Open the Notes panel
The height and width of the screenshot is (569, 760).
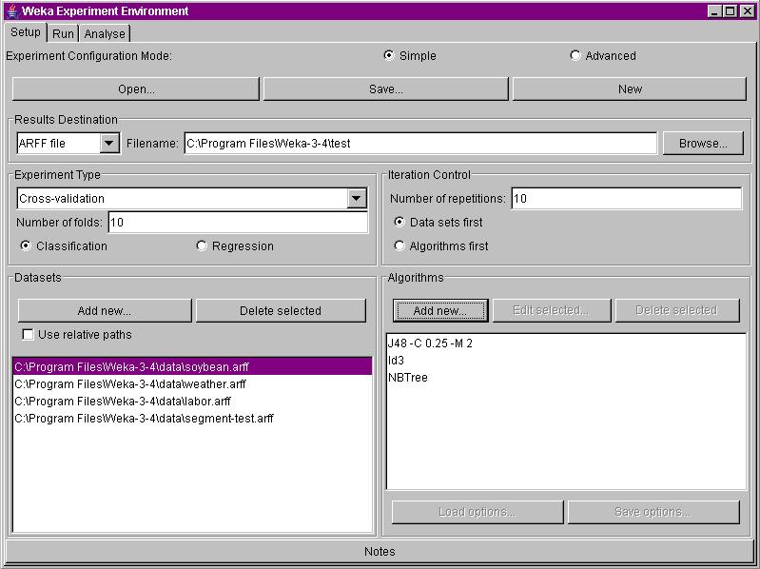pyautogui.click(x=380, y=552)
